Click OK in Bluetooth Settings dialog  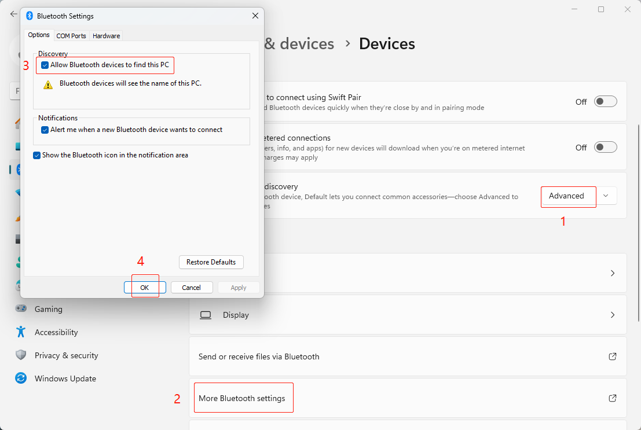pyautogui.click(x=145, y=288)
